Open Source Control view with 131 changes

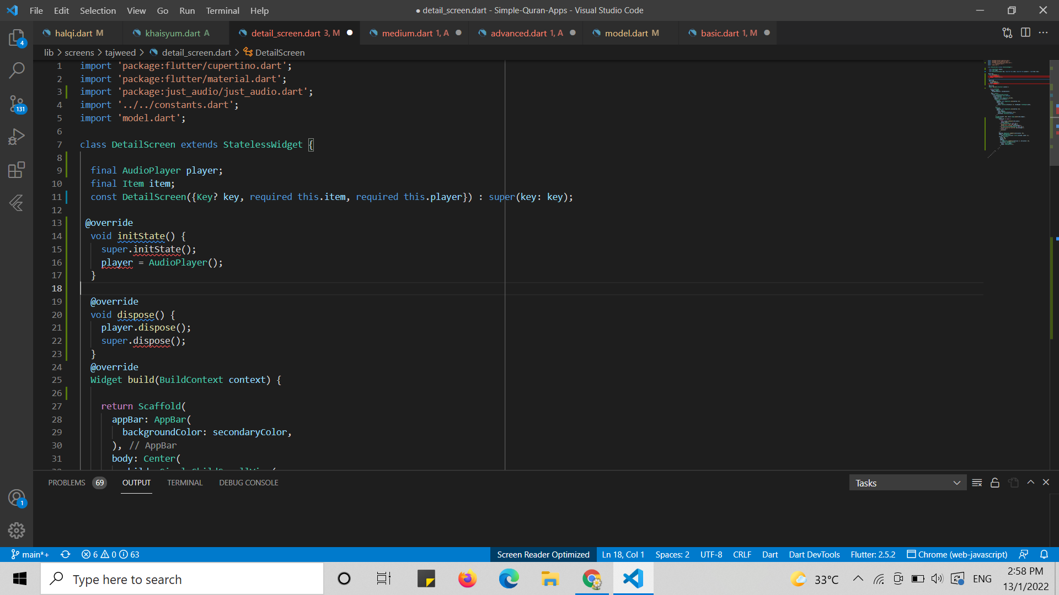(x=17, y=104)
